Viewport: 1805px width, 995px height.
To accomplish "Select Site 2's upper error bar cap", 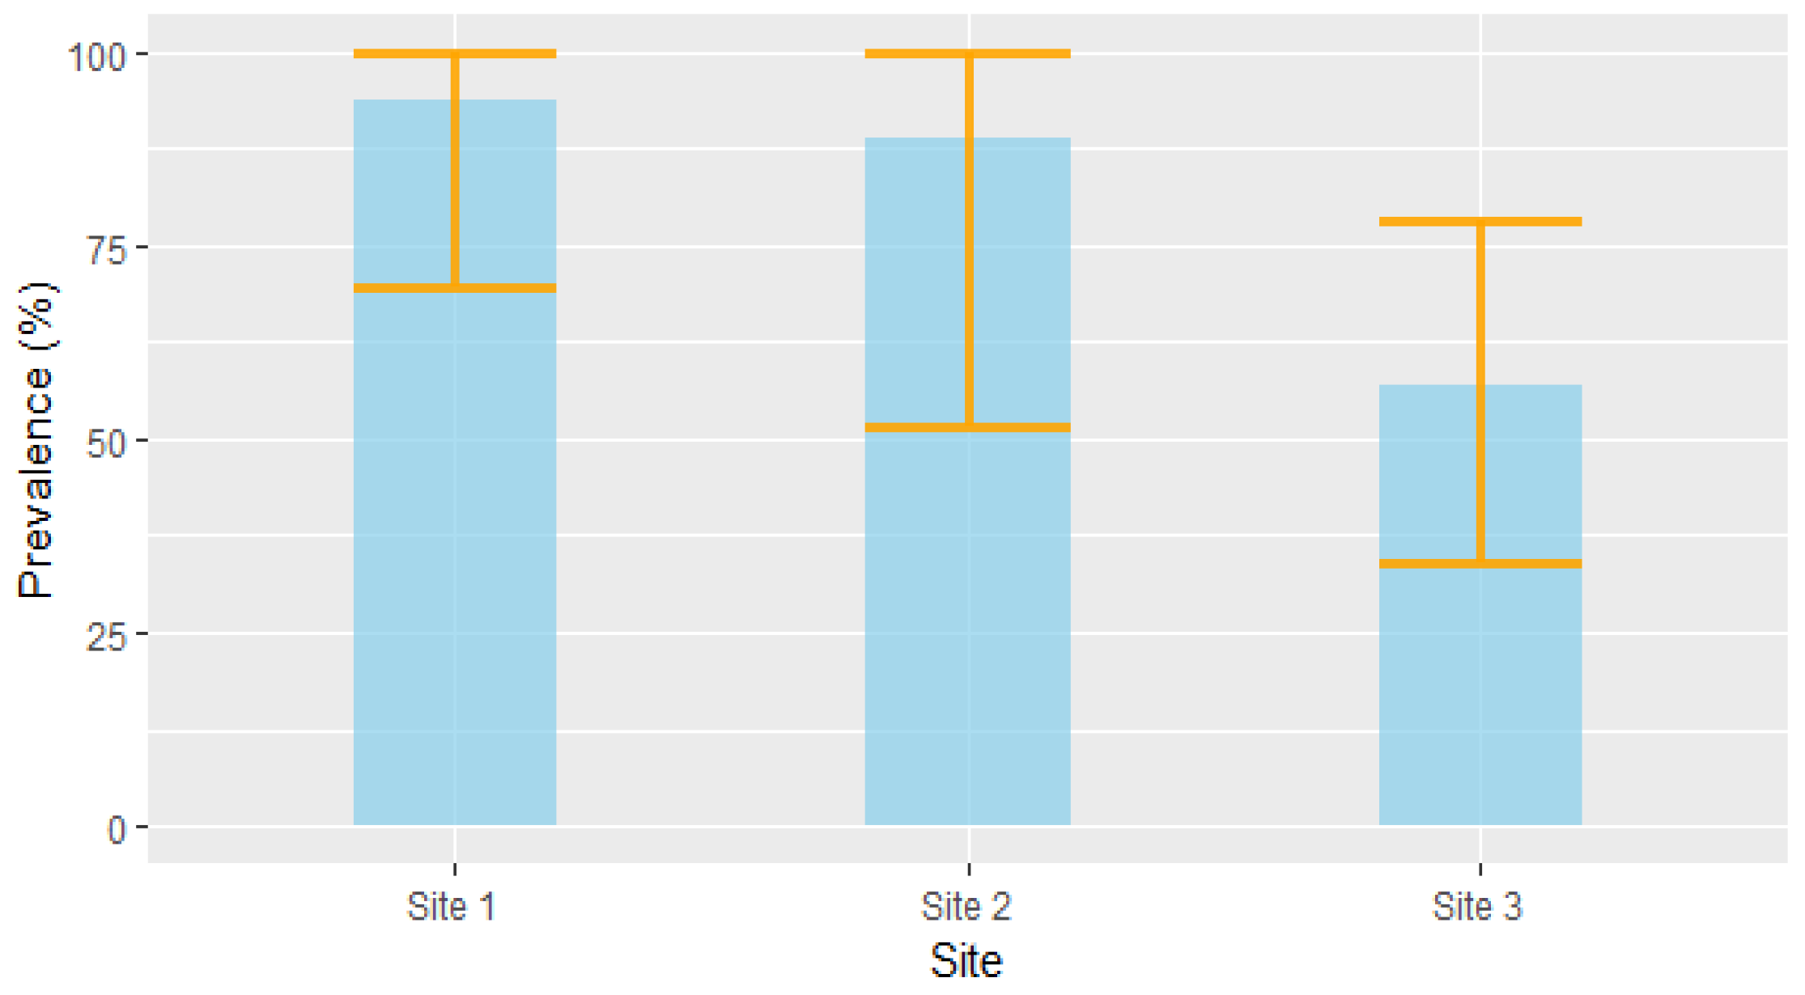I will tap(967, 54).
